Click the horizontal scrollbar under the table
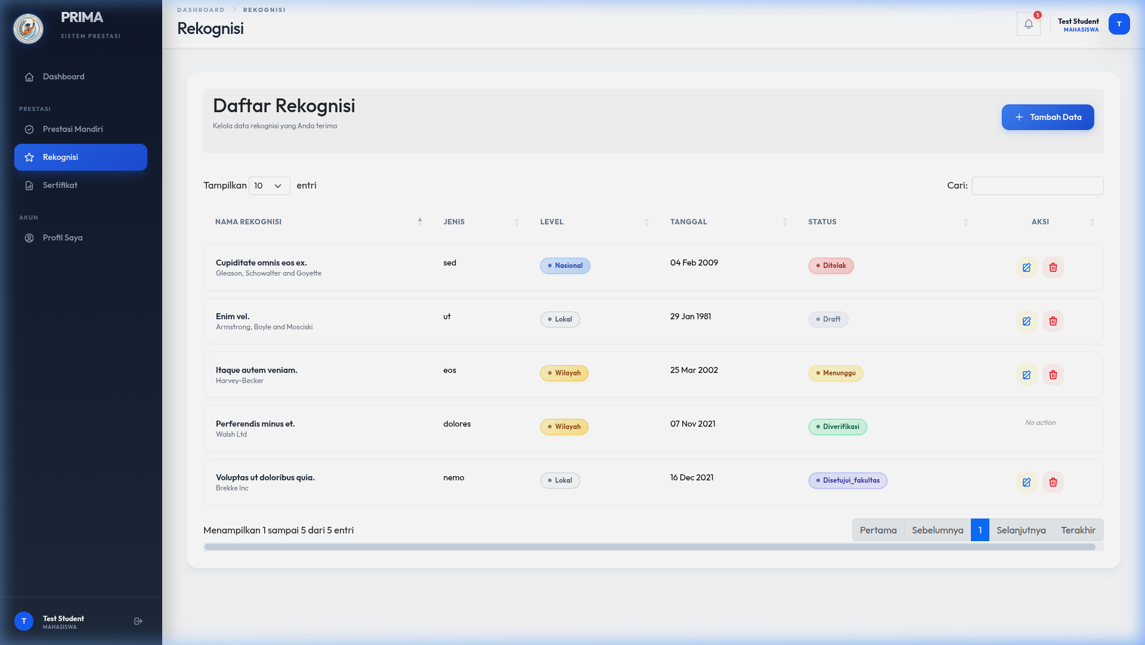1145x645 pixels. (x=649, y=547)
